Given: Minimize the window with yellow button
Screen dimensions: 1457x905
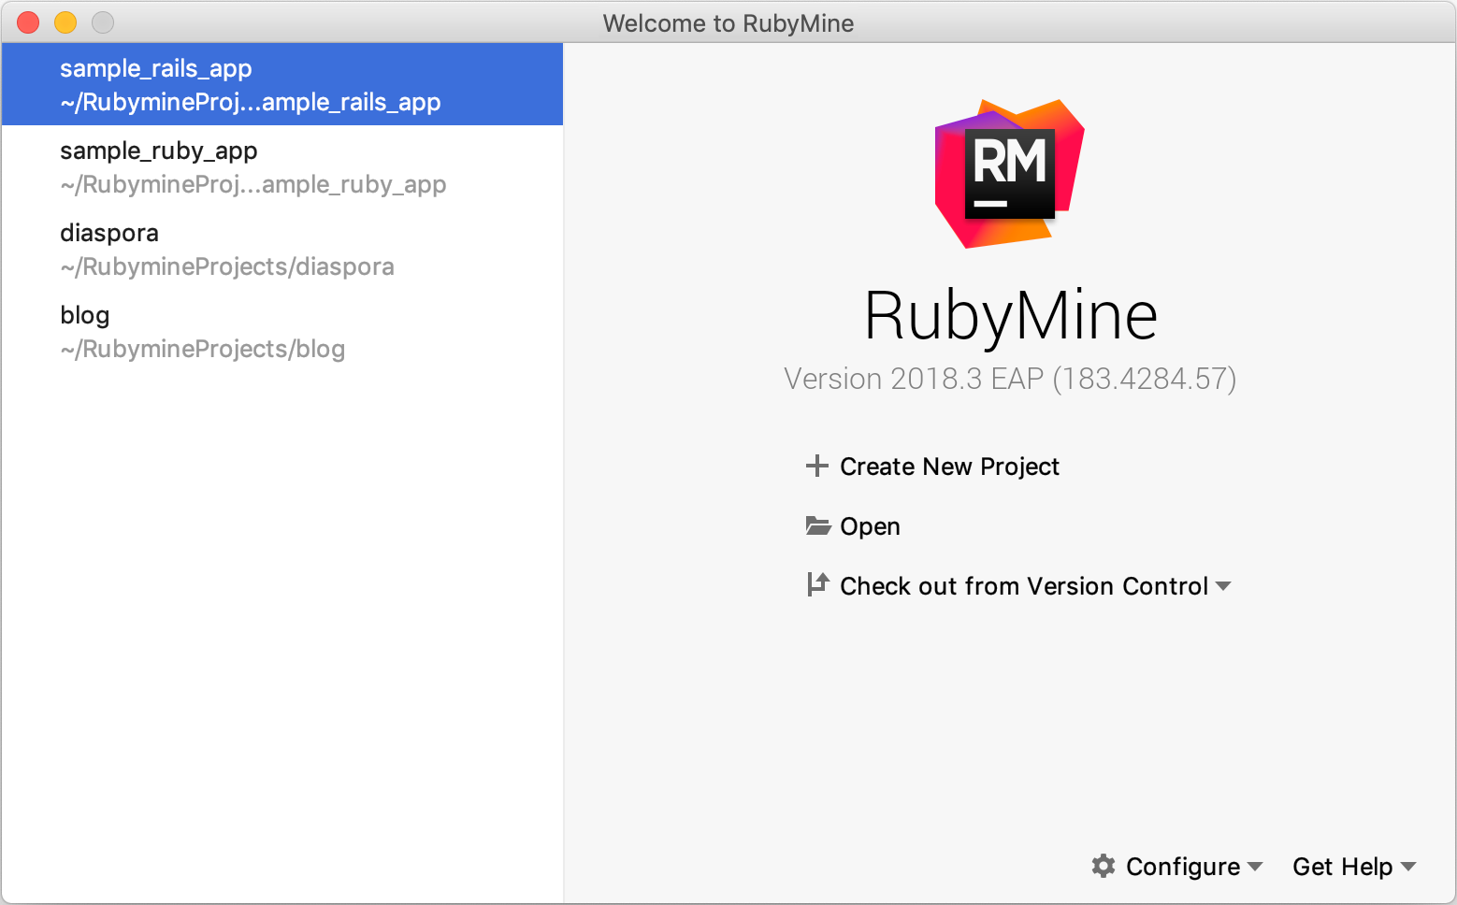Looking at the screenshot, I should [65, 22].
